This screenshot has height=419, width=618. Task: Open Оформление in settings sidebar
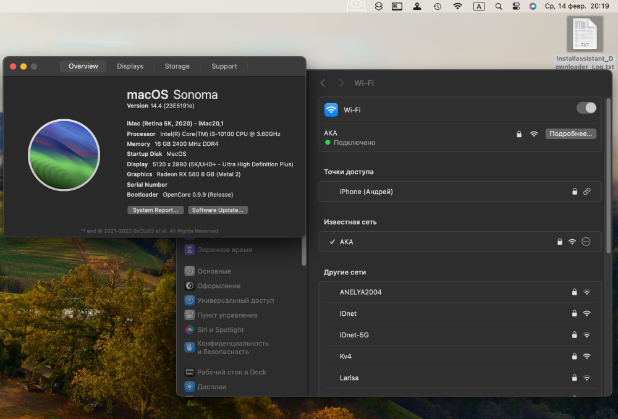[213, 286]
